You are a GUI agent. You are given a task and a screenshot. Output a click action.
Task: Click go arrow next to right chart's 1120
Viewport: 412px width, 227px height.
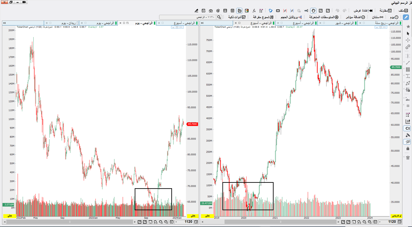click(x=400, y=222)
